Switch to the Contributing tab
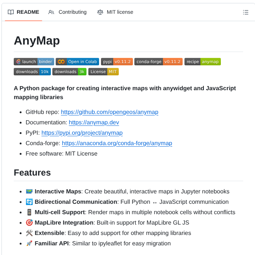Image resolution: width=255 pixels, height=255 pixels. [67, 12]
